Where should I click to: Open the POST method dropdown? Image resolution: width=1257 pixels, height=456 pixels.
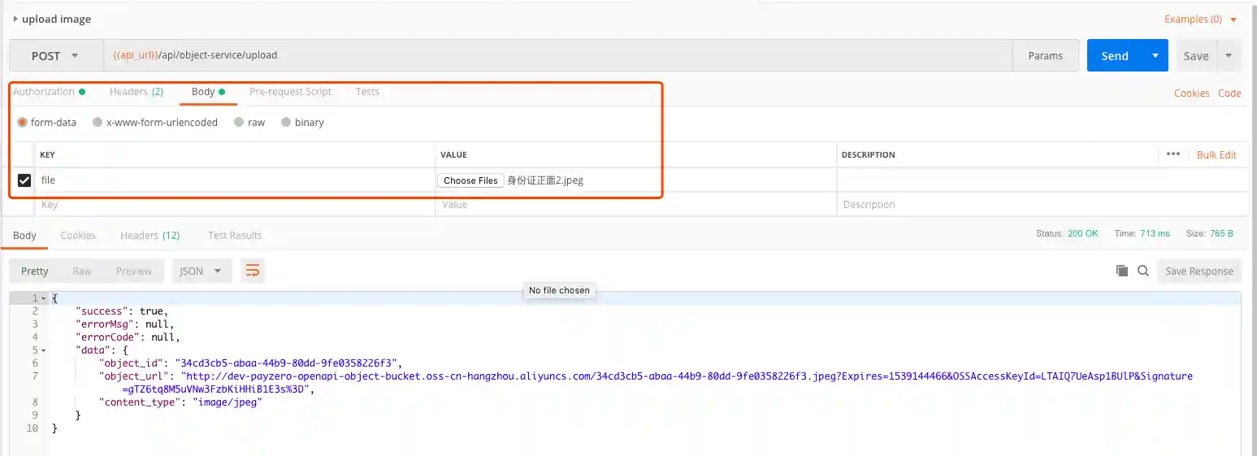(x=55, y=56)
